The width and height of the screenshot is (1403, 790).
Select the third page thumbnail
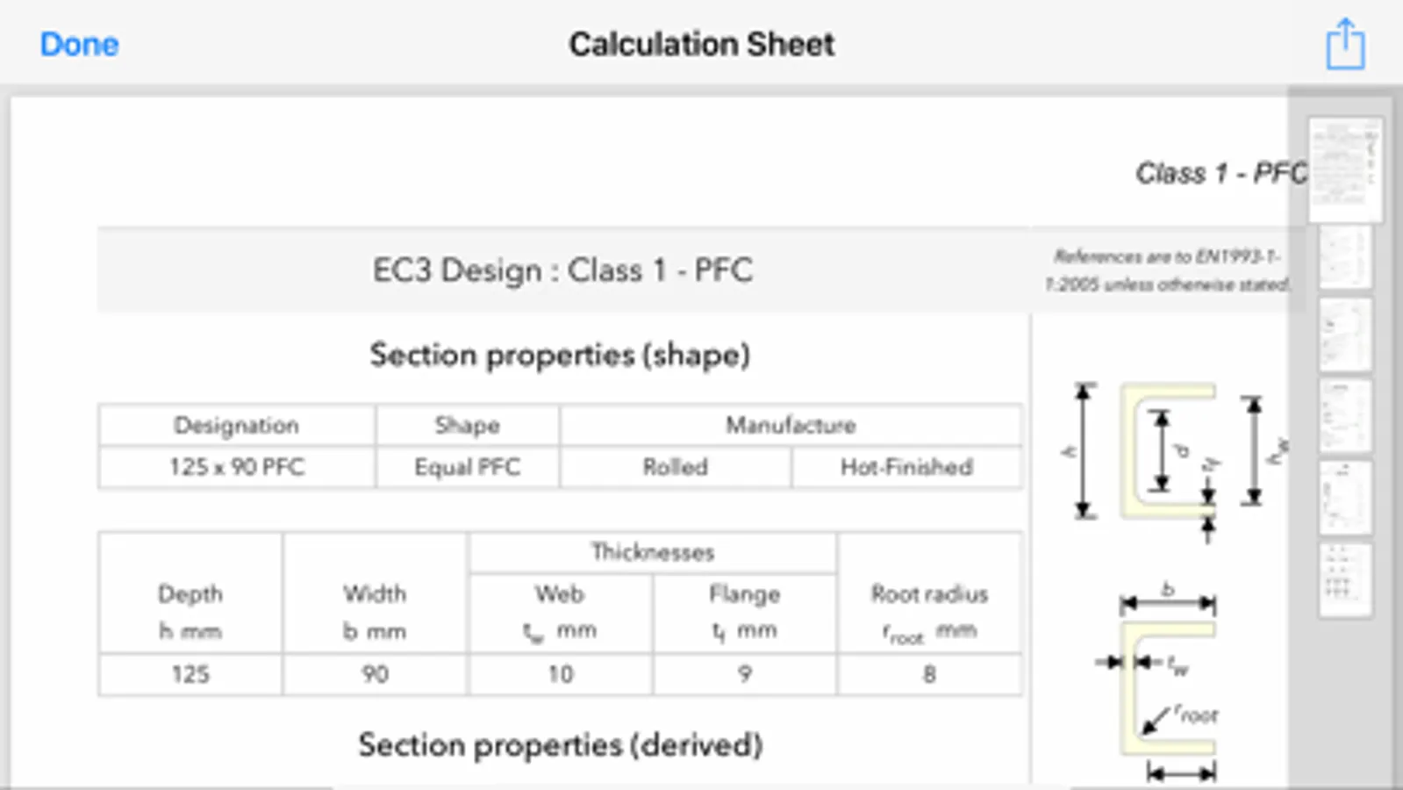(x=1344, y=334)
